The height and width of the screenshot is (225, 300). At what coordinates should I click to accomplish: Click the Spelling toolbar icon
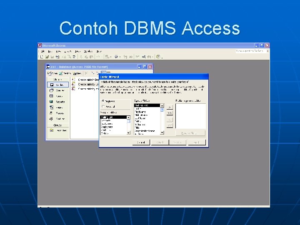74,57
